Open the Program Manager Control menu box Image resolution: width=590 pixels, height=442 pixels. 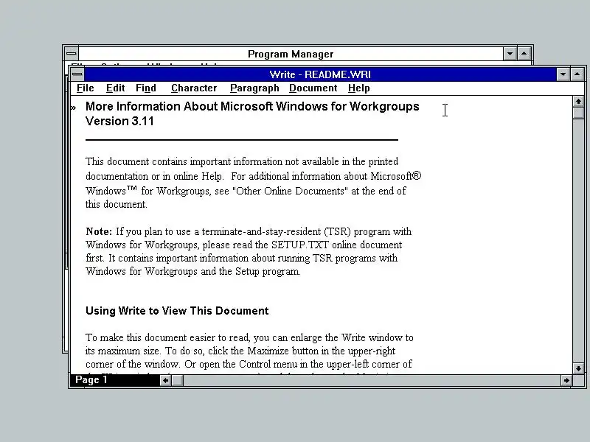coord(71,54)
